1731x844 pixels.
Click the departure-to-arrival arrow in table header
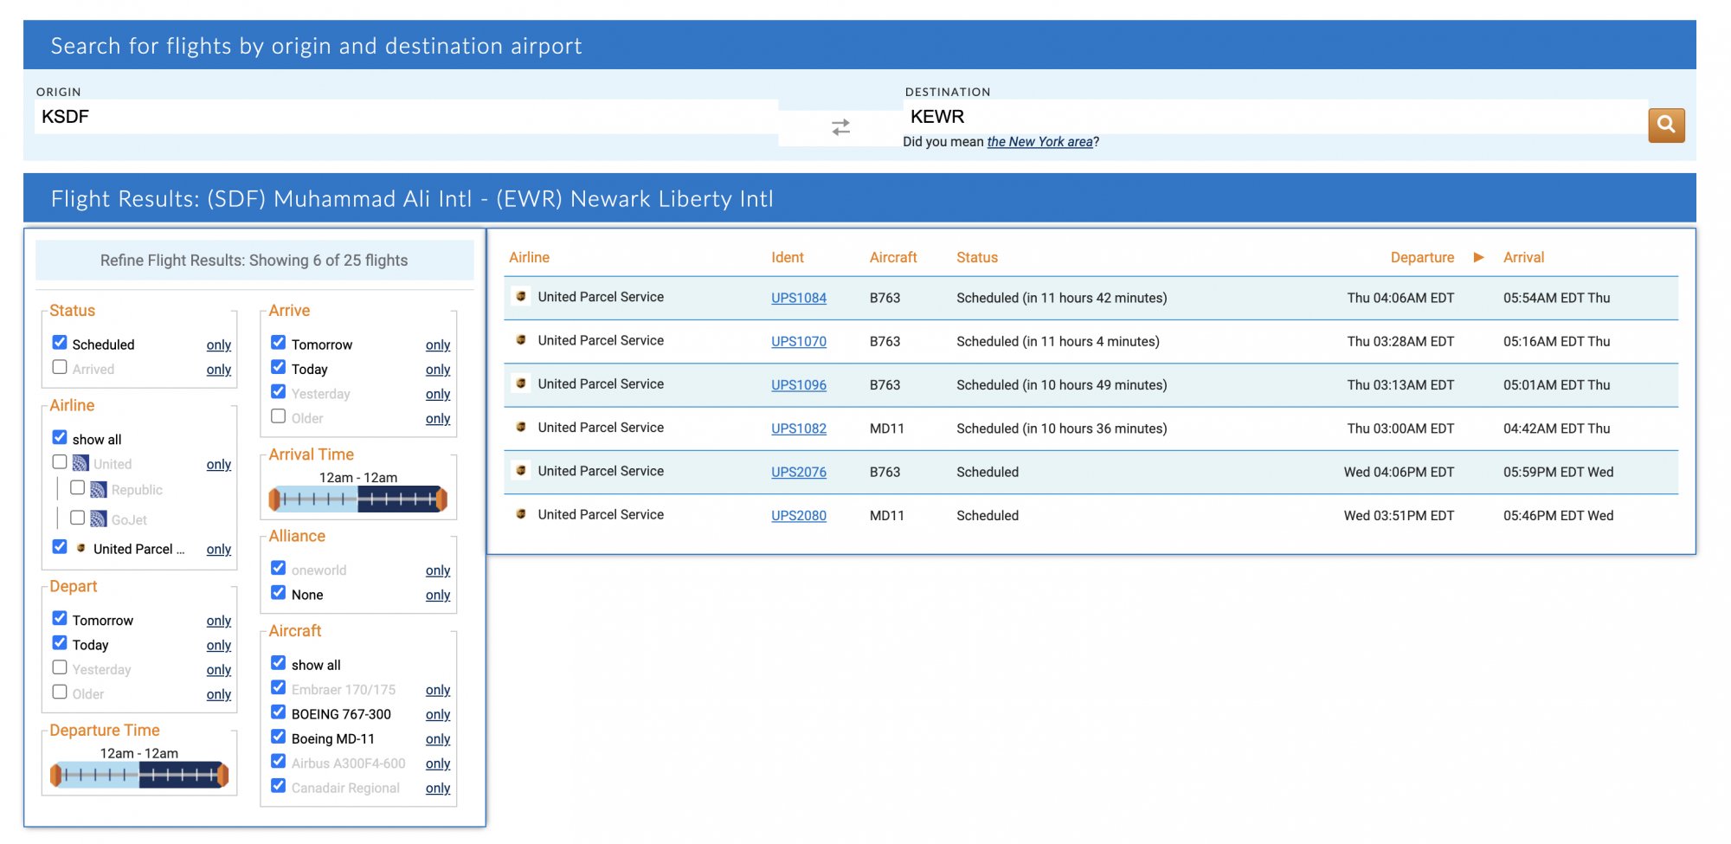point(1478,257)
